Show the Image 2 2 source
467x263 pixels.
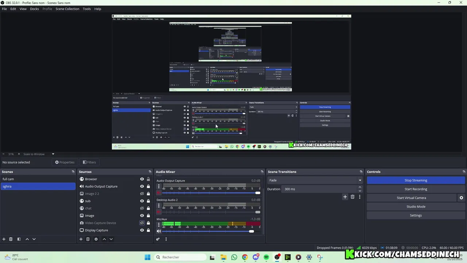click(x=142, y=194)
